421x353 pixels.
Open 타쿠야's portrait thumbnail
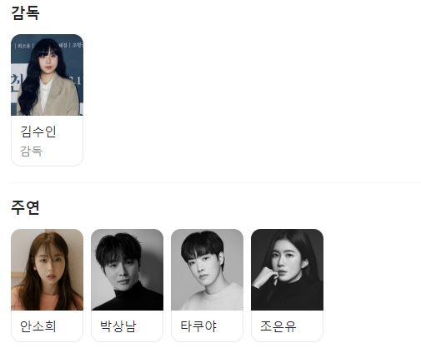tap(207, 270)
